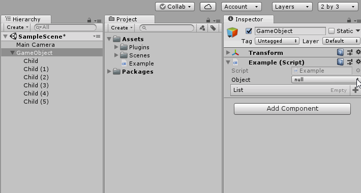Click the Script field object picker circle
Image resolution: width=361 pixels, height=193 pixels.
point(358,71)
